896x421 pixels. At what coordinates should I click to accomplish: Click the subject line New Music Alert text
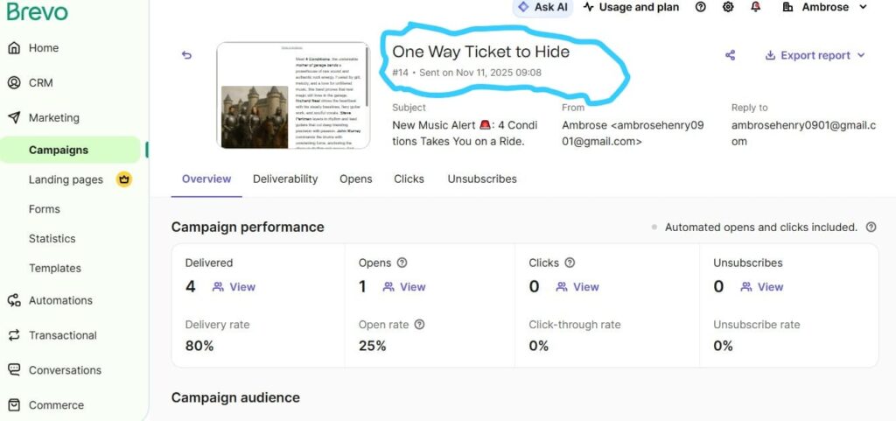(x=465, y=133)
